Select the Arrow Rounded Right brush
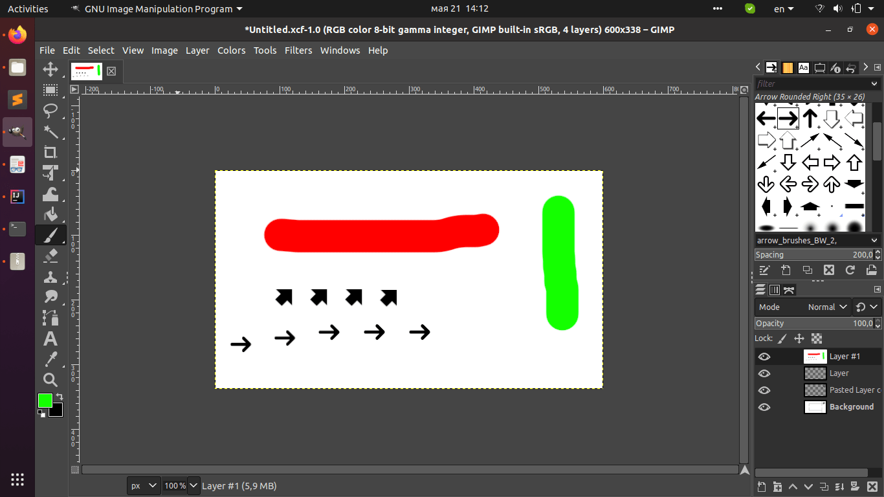 [x=788, y=118]
